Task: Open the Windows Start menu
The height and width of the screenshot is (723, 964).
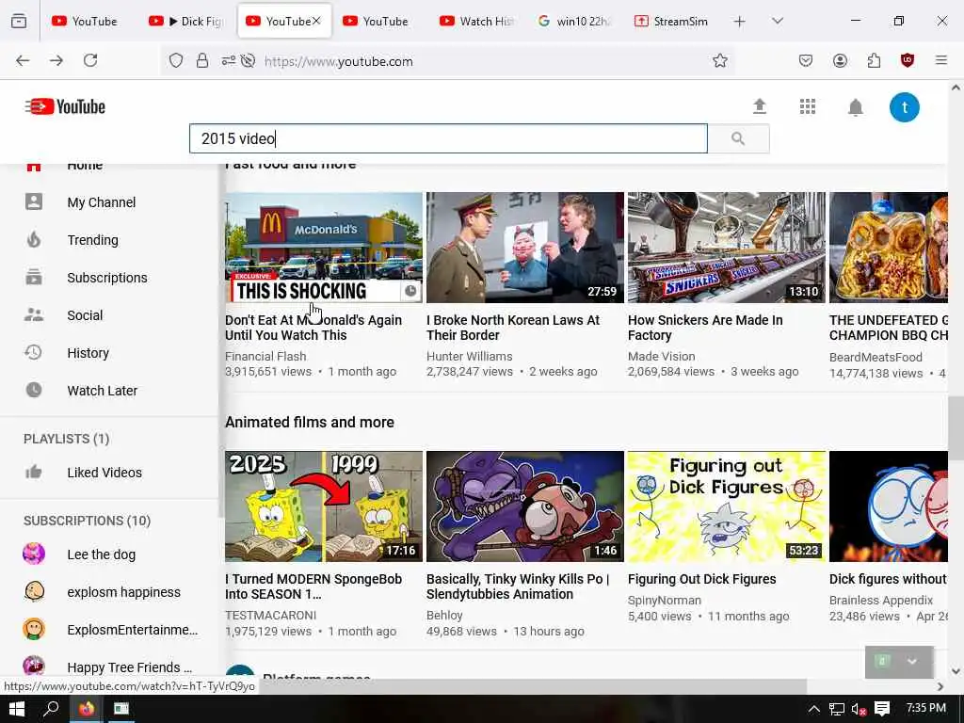Action: [17, 709]
